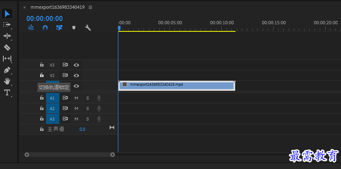This screenshot has height=169, width=341.
Task: Close the mmexport1636983340419 sequence tab
Action: (x=25, y=8)
